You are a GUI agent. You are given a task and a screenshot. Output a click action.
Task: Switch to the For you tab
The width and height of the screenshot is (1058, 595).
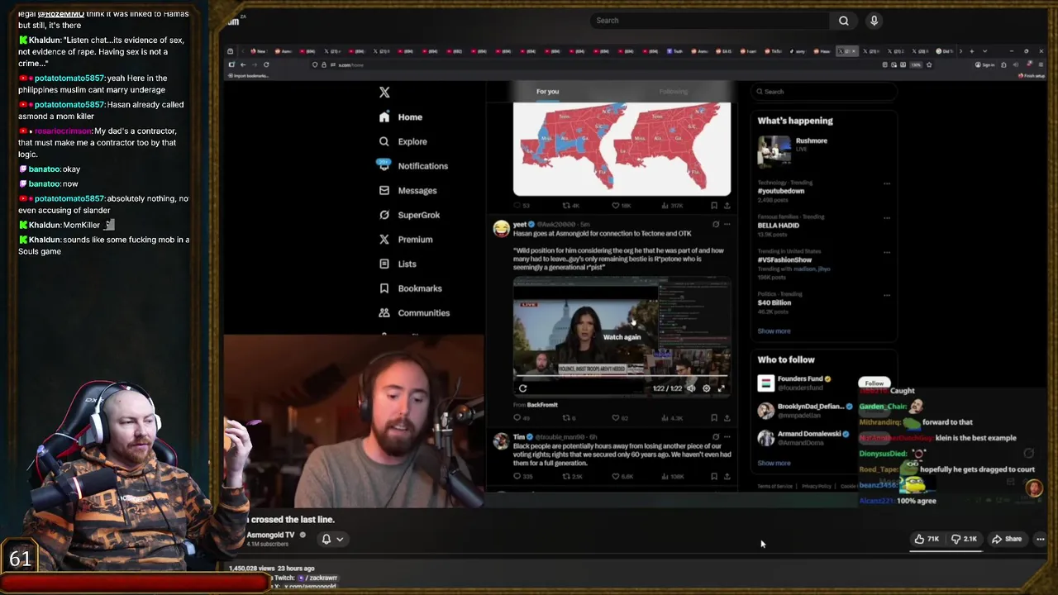547,92
